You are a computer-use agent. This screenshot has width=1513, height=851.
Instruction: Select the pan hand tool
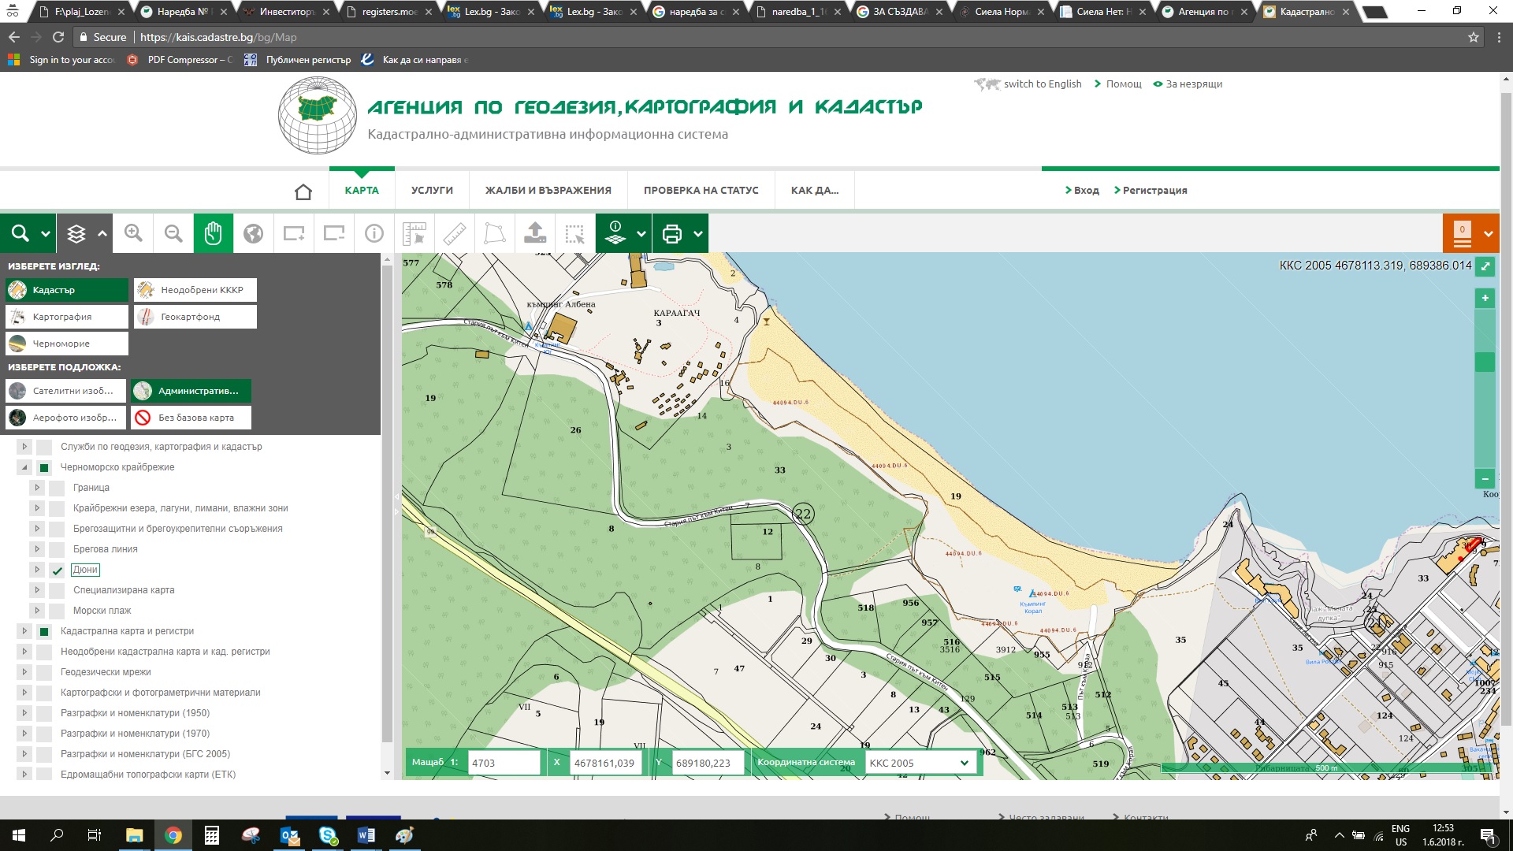pos(214,233)
